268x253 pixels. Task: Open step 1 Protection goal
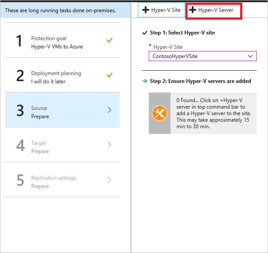(x=61, y=40)
